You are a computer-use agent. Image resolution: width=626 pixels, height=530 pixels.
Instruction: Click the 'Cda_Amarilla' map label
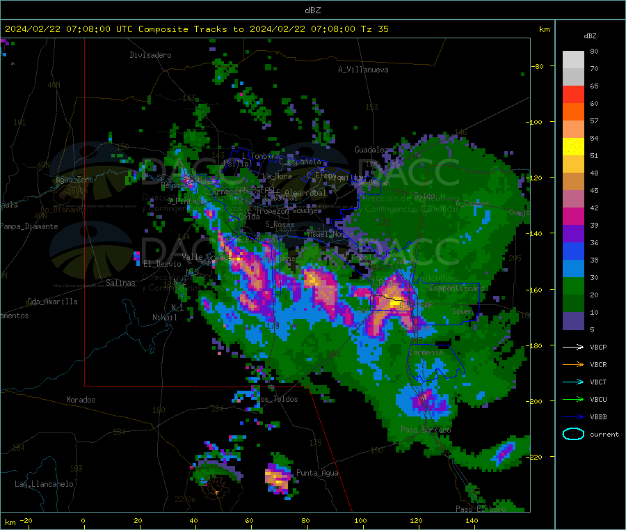52,302
